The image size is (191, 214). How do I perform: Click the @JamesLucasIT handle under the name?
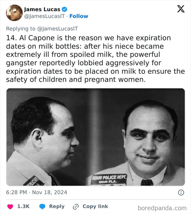(45, 16)
